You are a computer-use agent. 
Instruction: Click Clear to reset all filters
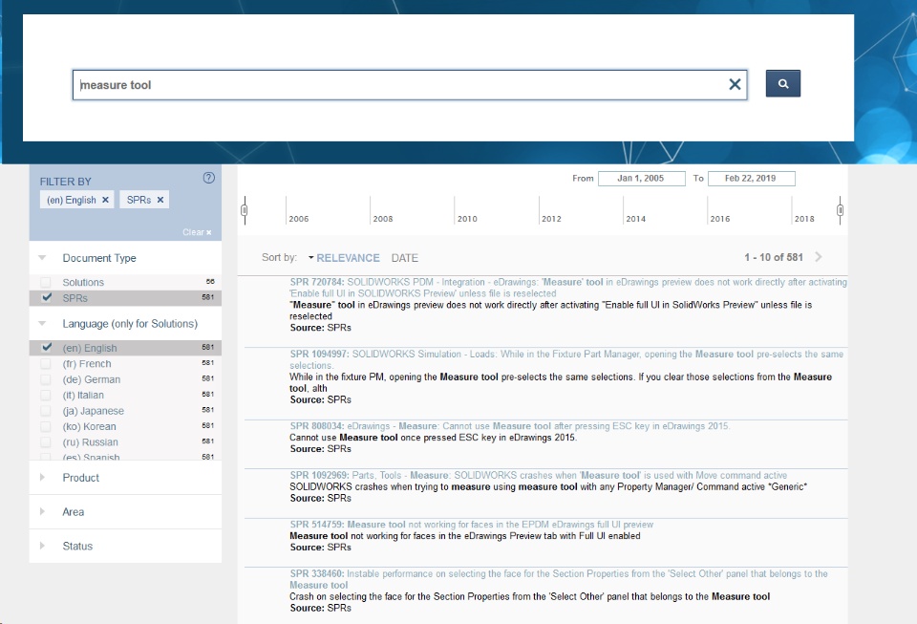(x=197, y=232)
